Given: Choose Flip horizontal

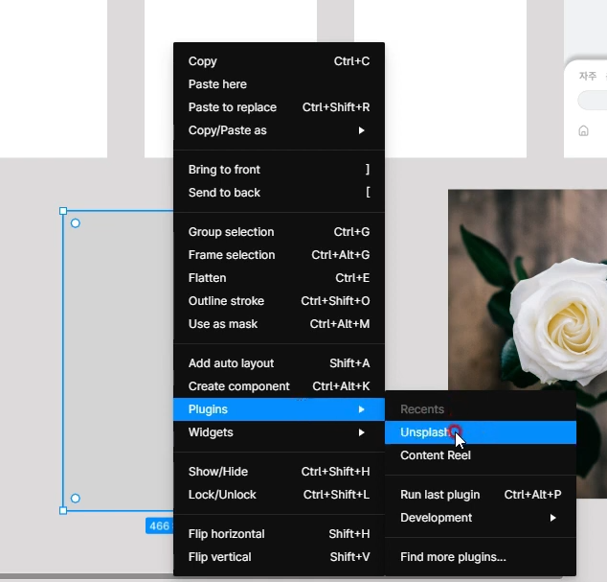Looking at the screenshot, I should pyautogui.click(x=279, y=534).
